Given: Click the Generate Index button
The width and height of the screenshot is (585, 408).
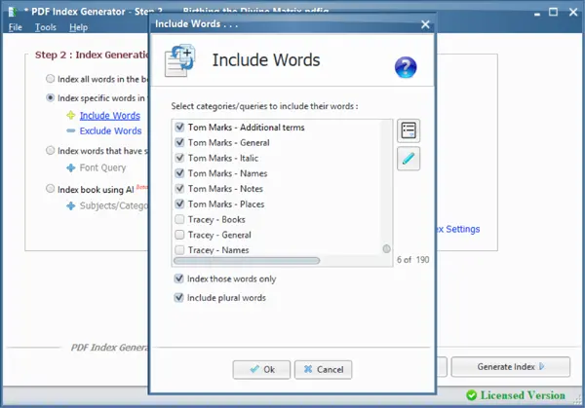Looking at the screenshot, I should pos(510,367).
